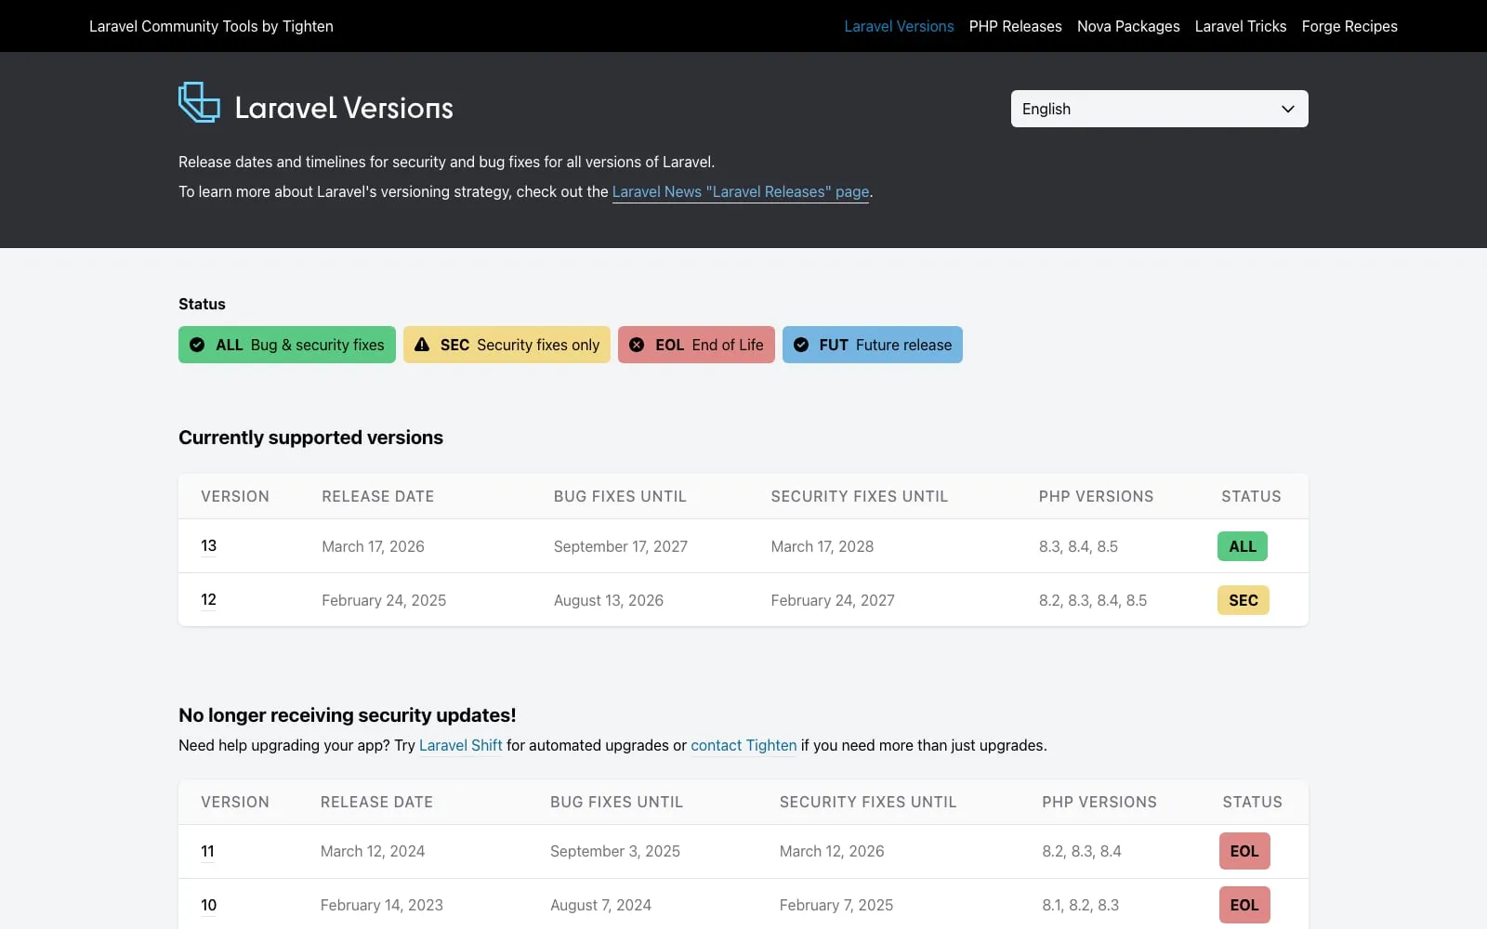Screen dimensions: 1487x929
Task: Click SEC status badge for version 12
Action: (1244, 600)
